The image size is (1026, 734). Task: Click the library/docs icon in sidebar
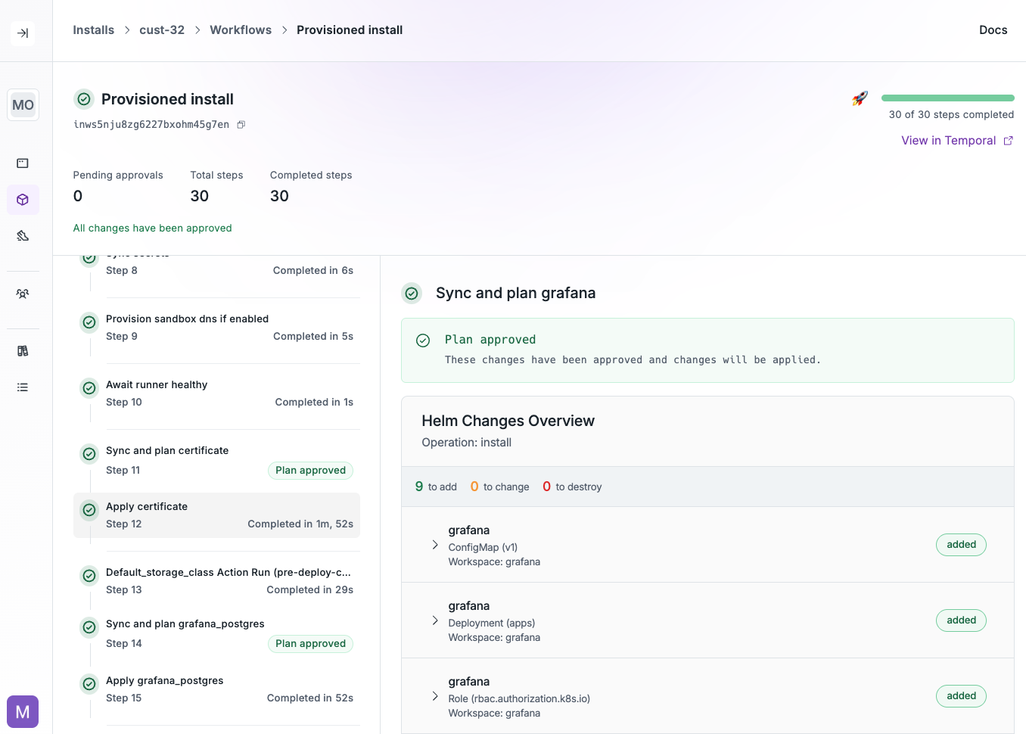click(23, 350)
